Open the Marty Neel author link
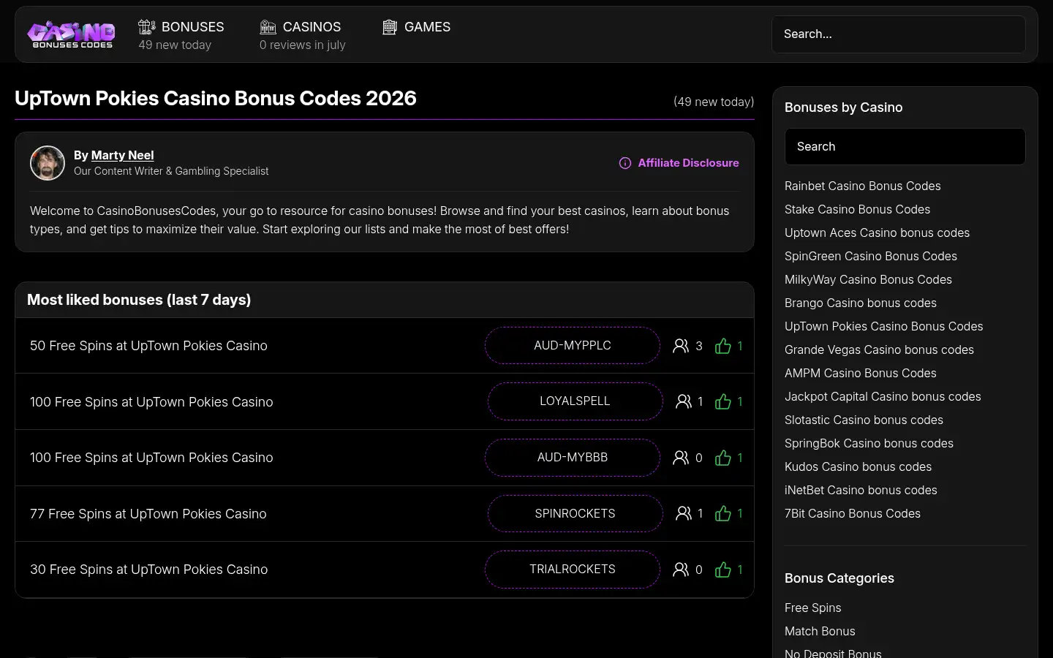1053x658 pixels. [122, 155]
